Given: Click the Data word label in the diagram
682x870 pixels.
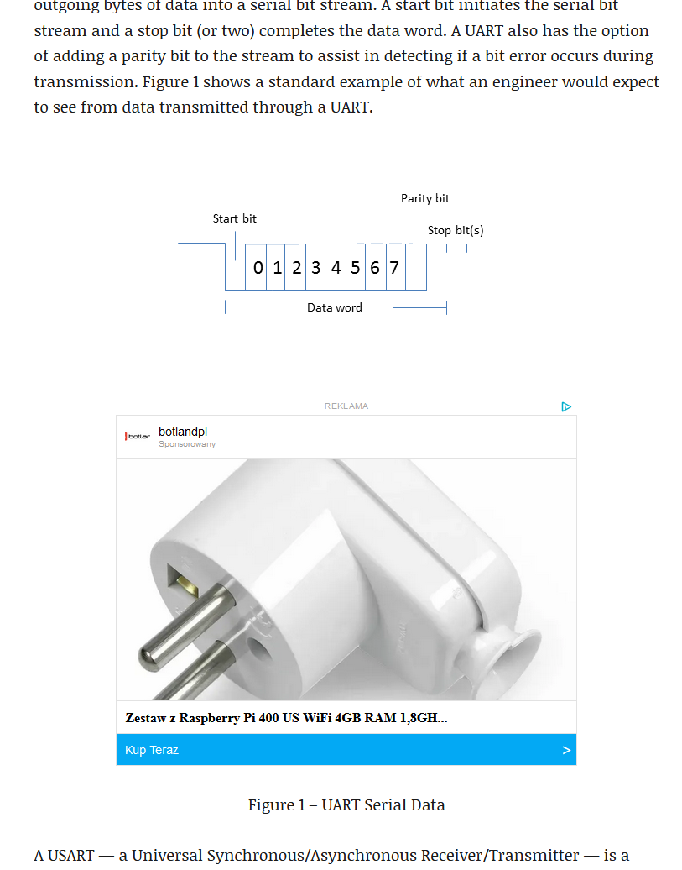Looking at the screenshot, I should point(335,307).
